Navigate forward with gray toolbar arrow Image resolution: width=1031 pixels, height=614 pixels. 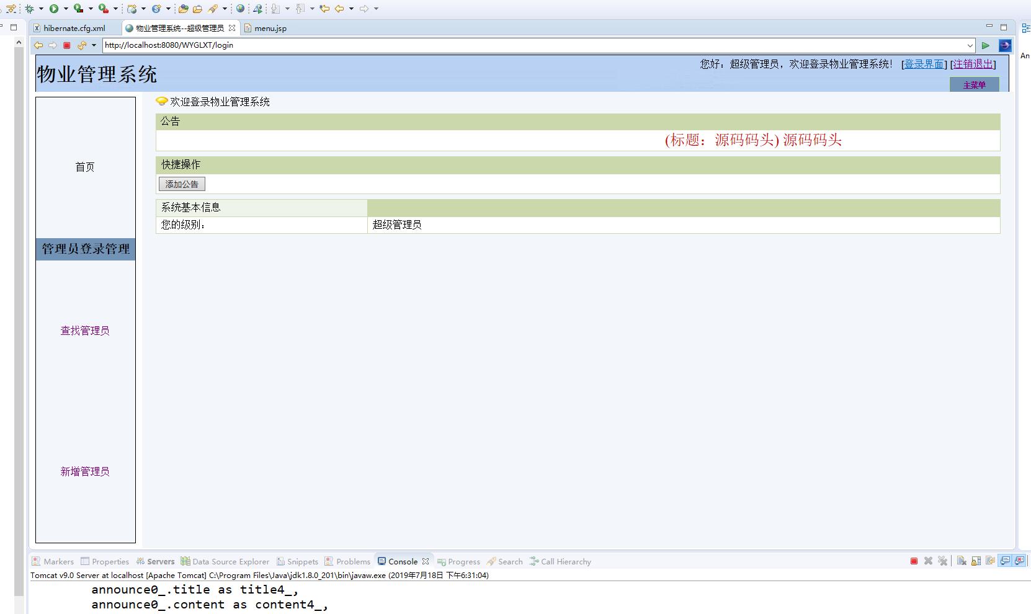click(x=364, y=9)
